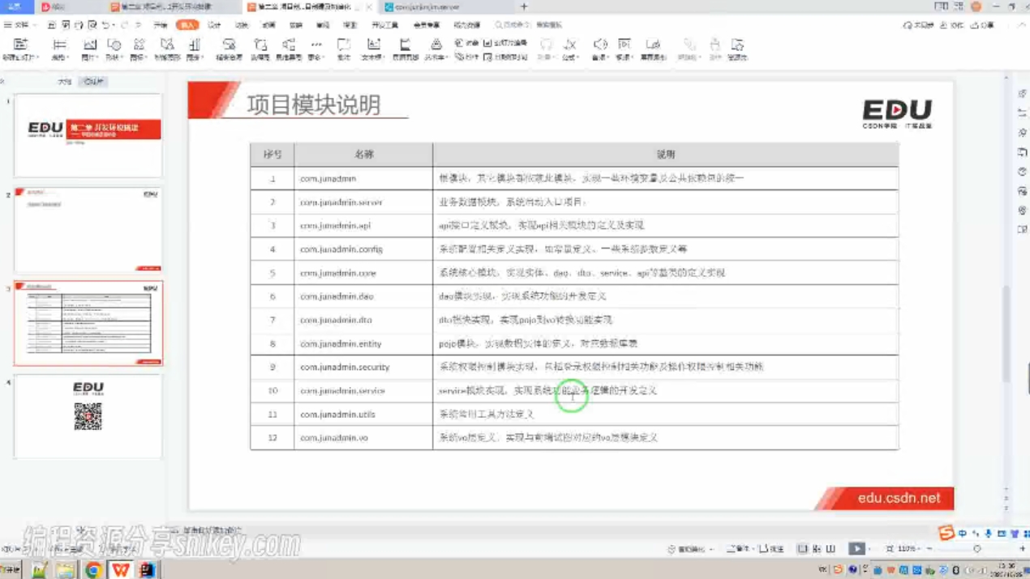Click the Undo icon in quick access bar

coord(105,25)
